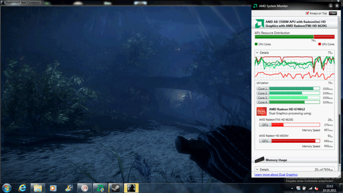Click the Core 3 utilization bar
This screenshot has height=193, width=343.
[x=295, y=98]
